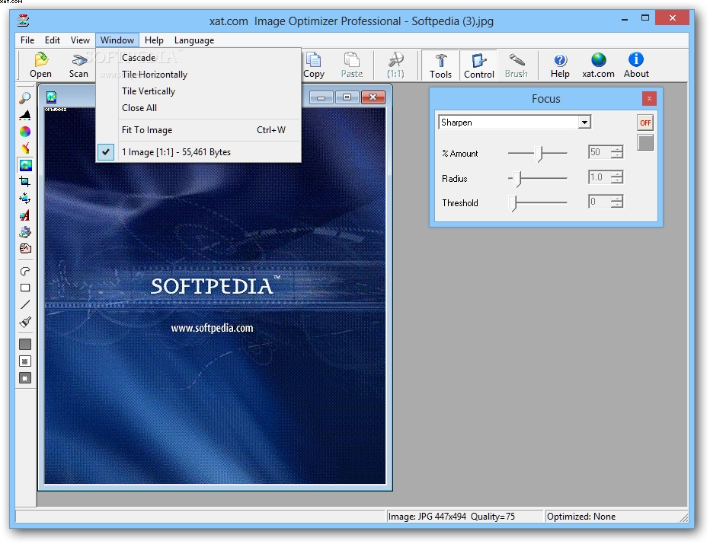Open the View menu
Image resolution: width=710 pixels, height=544 pixels.
point(80,40)
